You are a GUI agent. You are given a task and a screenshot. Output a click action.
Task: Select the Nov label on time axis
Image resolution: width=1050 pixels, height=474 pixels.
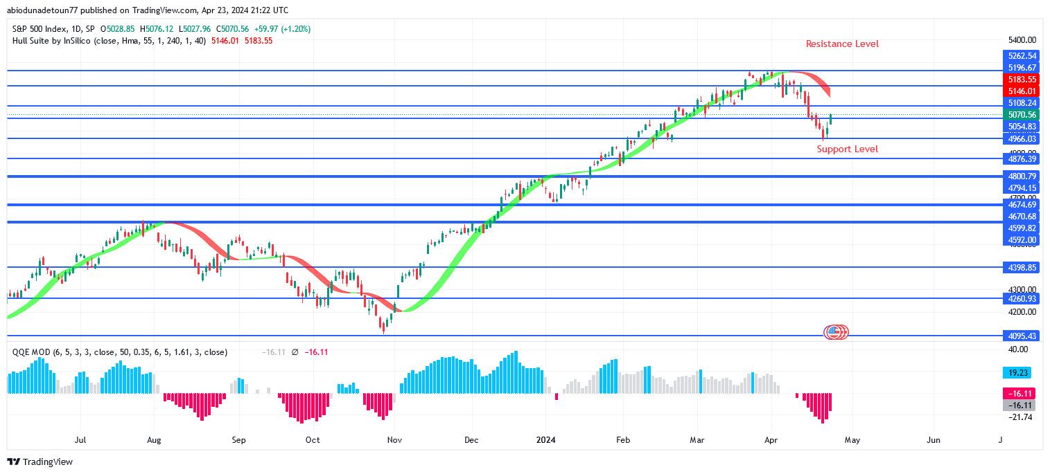[x=394, y=439]
